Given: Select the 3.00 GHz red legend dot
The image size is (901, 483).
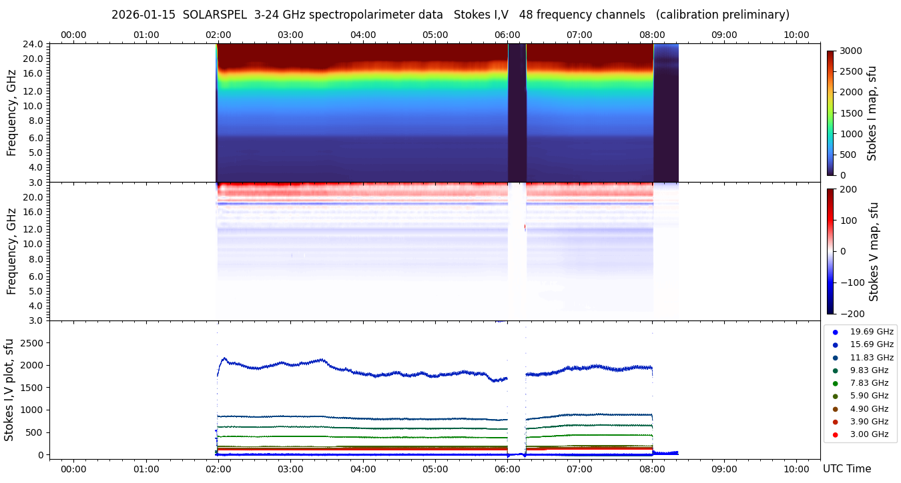Looking at the screenshot, I should point(835,434).
